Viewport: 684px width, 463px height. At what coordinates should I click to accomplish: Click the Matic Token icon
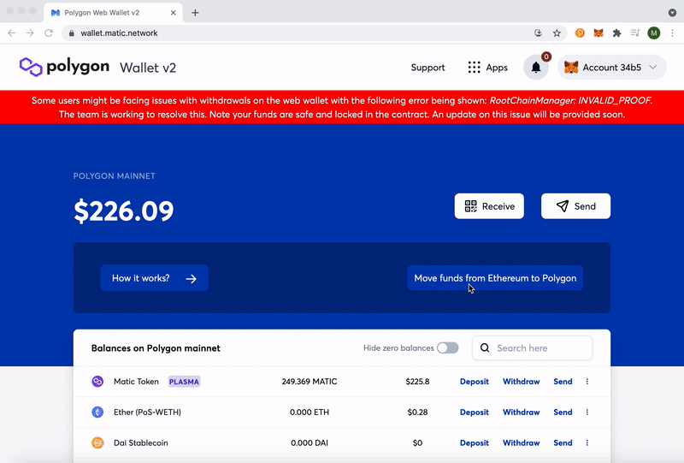point(97,382)
